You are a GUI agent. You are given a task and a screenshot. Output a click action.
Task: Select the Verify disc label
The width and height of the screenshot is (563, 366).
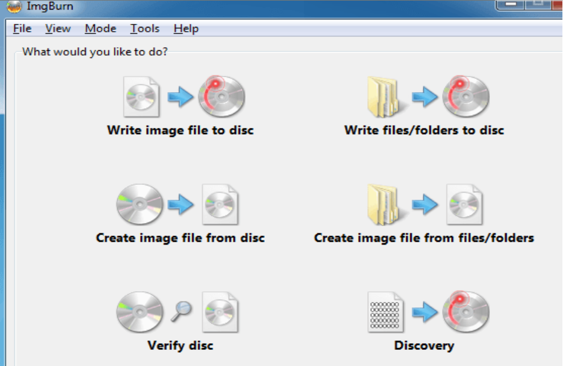180,345
